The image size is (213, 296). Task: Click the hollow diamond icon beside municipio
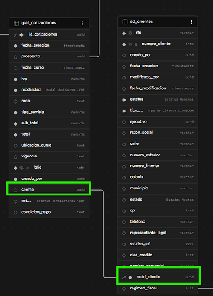point(124,189)
